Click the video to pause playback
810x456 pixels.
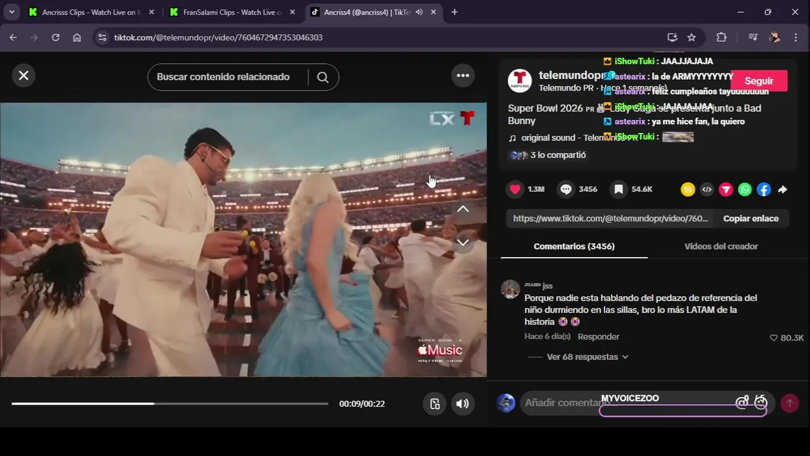243,239
